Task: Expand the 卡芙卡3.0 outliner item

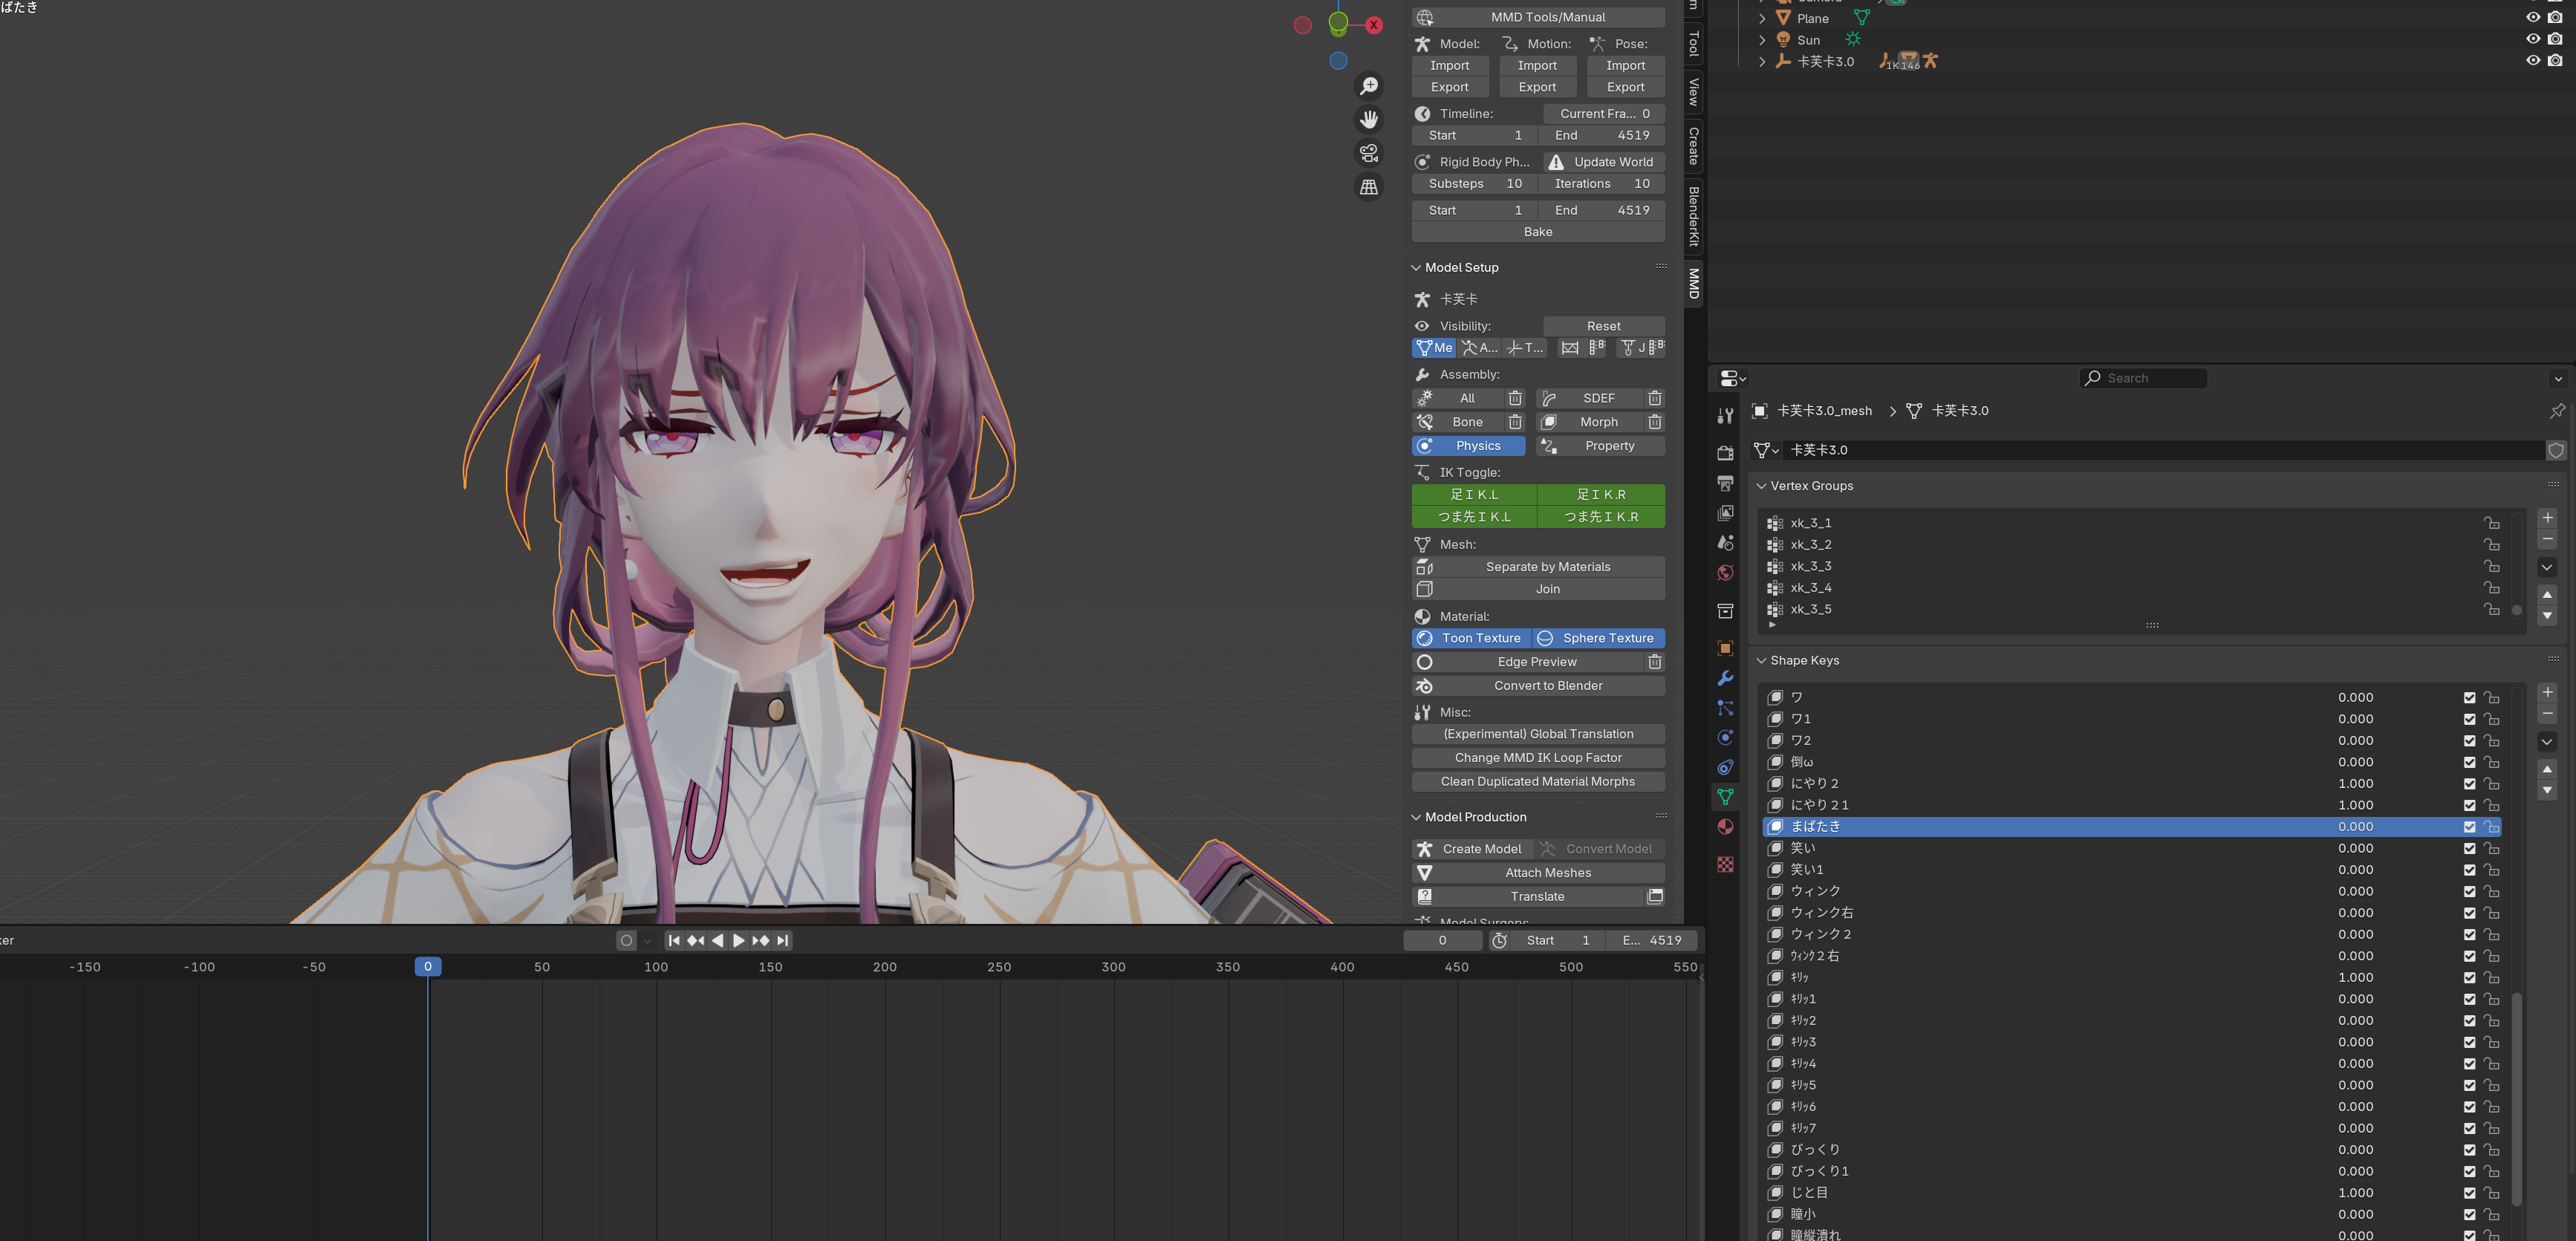Action: coord(1762,62)
